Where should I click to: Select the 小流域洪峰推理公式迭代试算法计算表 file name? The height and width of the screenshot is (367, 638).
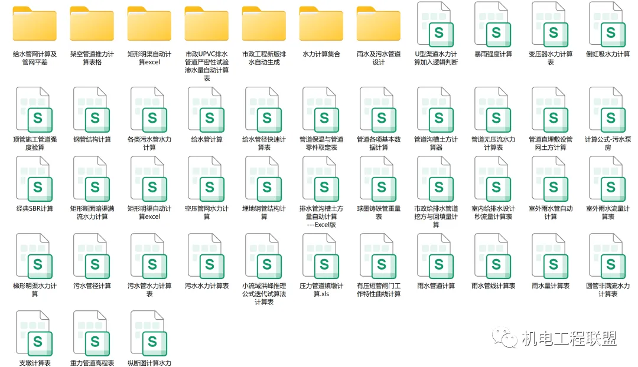[x=264, y=294]
